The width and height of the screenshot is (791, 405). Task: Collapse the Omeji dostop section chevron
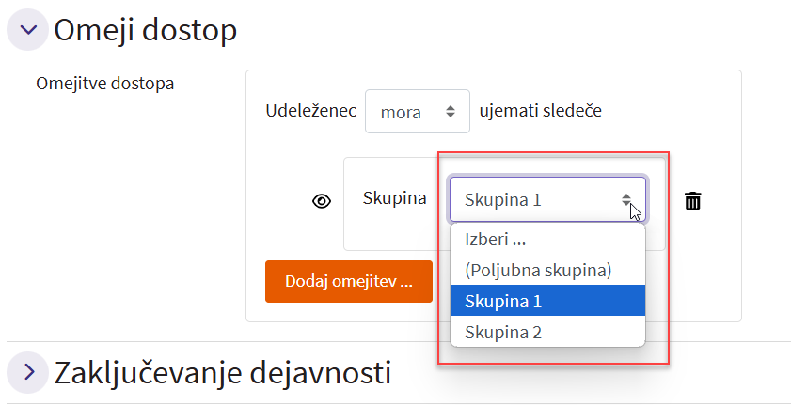tap(27, 30)
